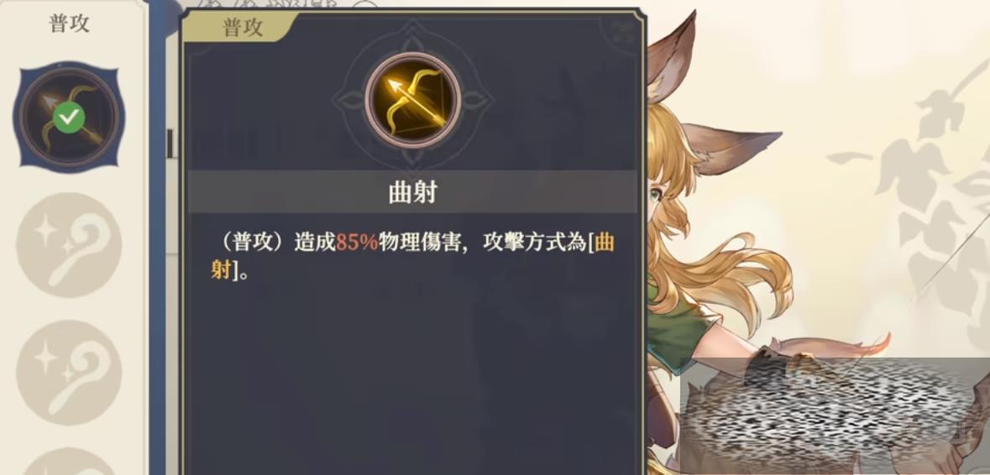Click the 曲射 skill title bar

413,192
